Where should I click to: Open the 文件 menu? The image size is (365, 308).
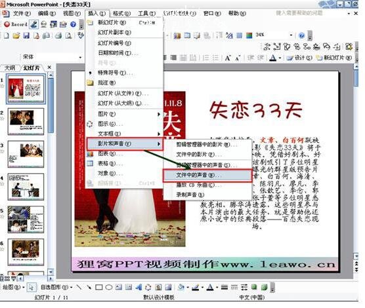(22, 14)
